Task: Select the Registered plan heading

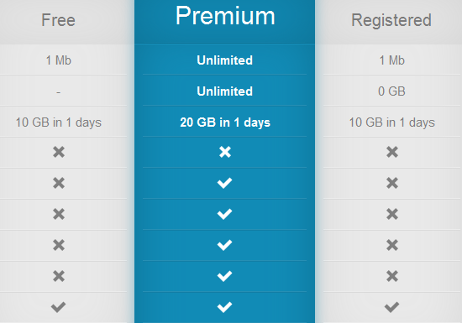Action: tap(391, 20)
